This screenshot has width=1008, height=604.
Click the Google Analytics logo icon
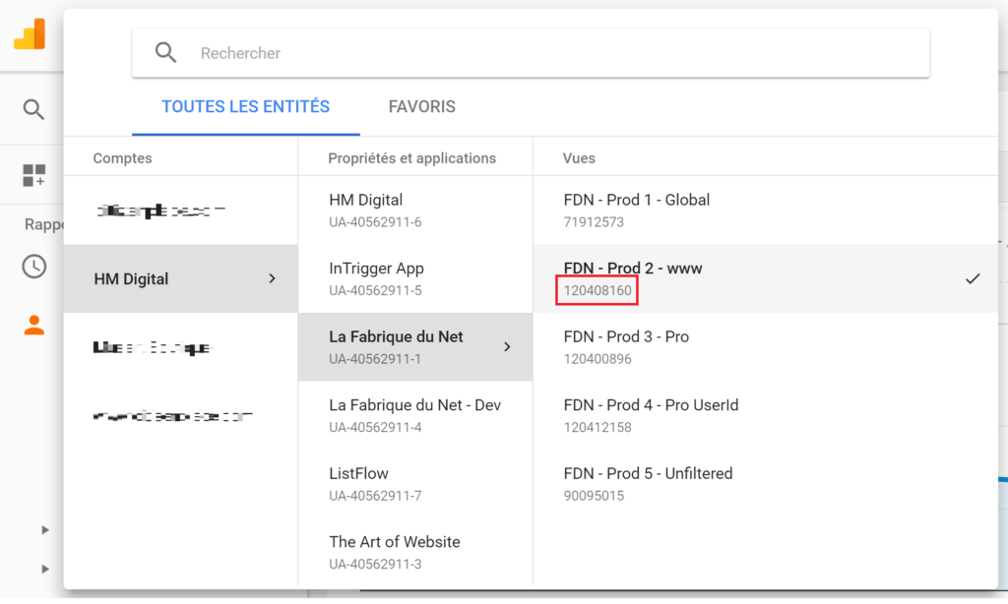click(30, 34)
